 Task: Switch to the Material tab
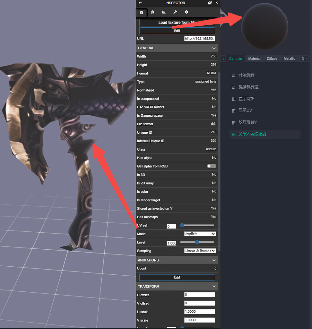click(x=254, y=58)
